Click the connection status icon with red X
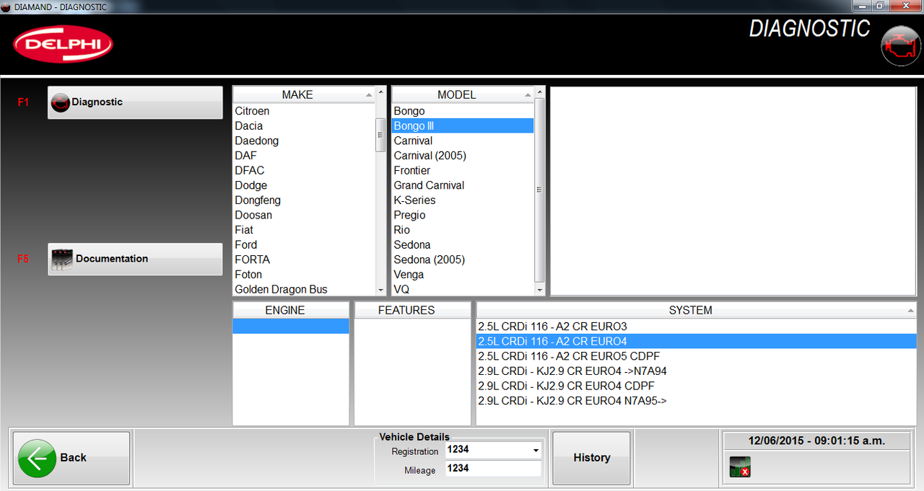The width and height of the screenshot is (924, 491). [x=740, y=467]
